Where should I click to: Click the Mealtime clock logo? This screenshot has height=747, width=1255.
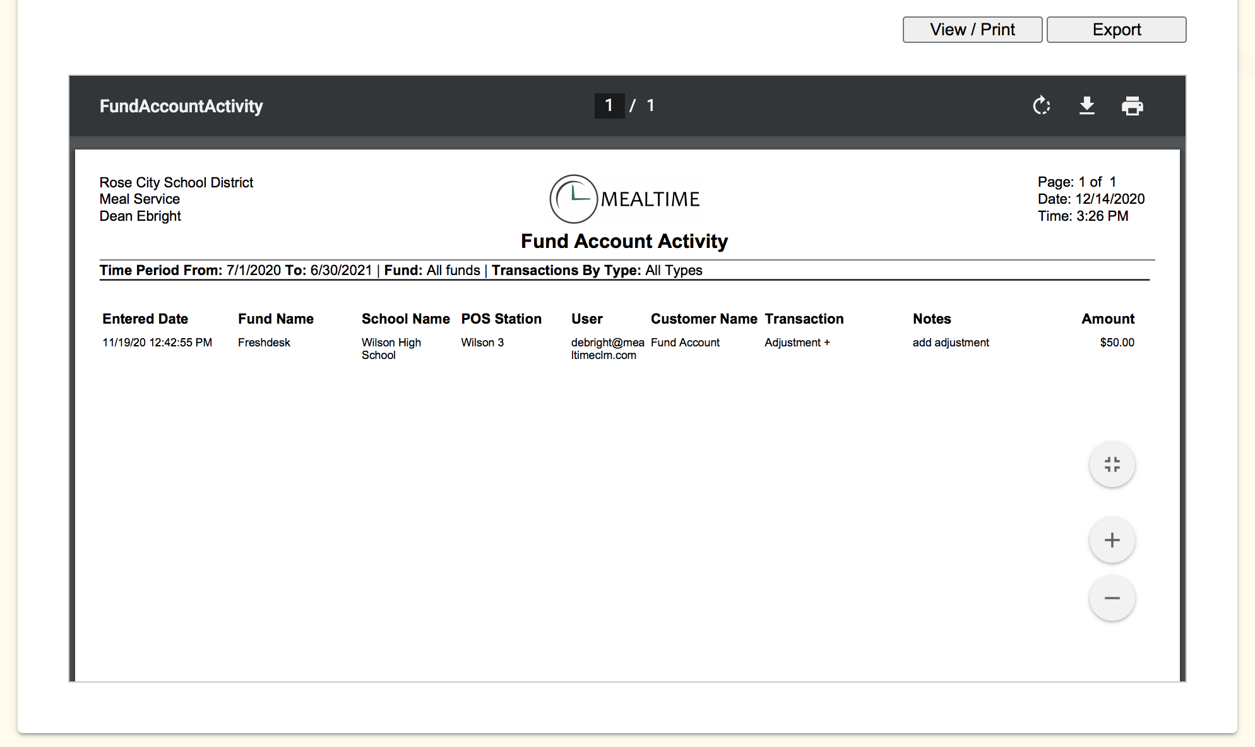click(573, 199)
